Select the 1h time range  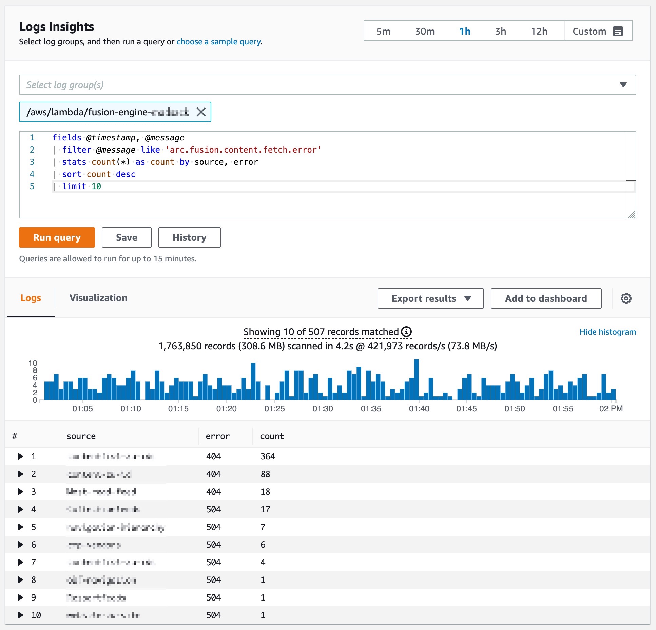point(465,31)
